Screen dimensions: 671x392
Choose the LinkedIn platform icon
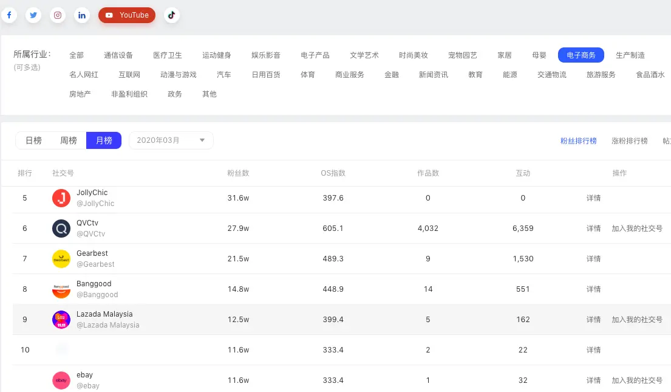coord(82,15)
